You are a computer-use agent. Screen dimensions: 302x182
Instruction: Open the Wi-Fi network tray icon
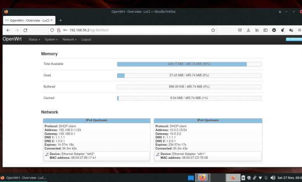coord(260,178)
